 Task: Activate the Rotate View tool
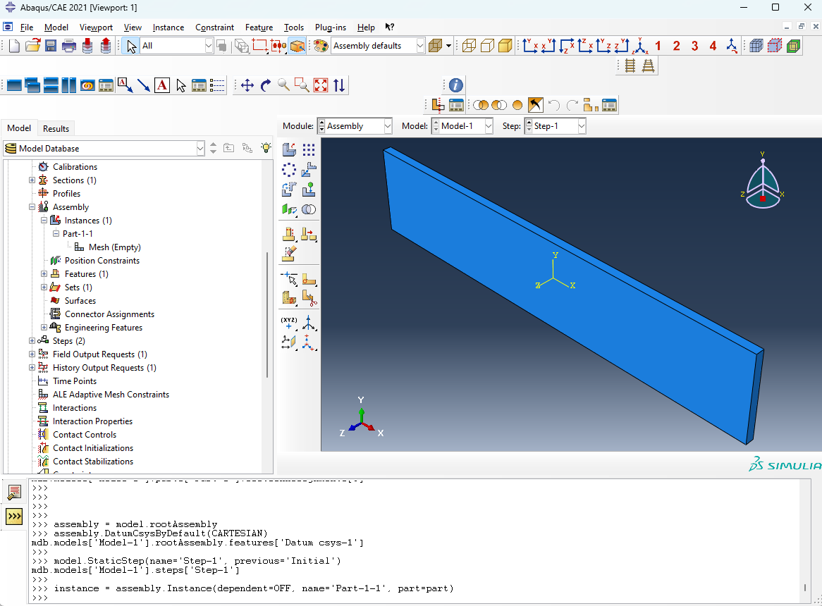[266, 85]
